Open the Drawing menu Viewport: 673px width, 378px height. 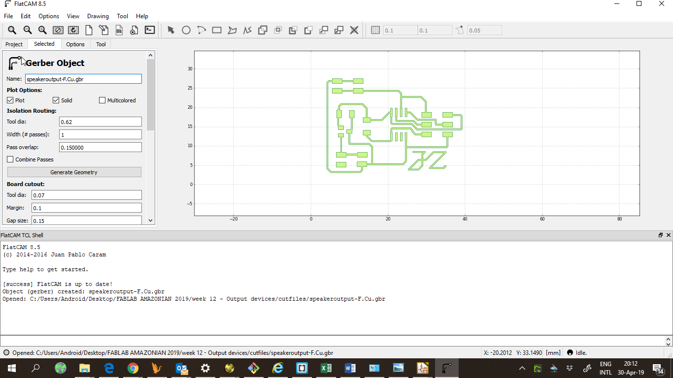click(98, 16)
